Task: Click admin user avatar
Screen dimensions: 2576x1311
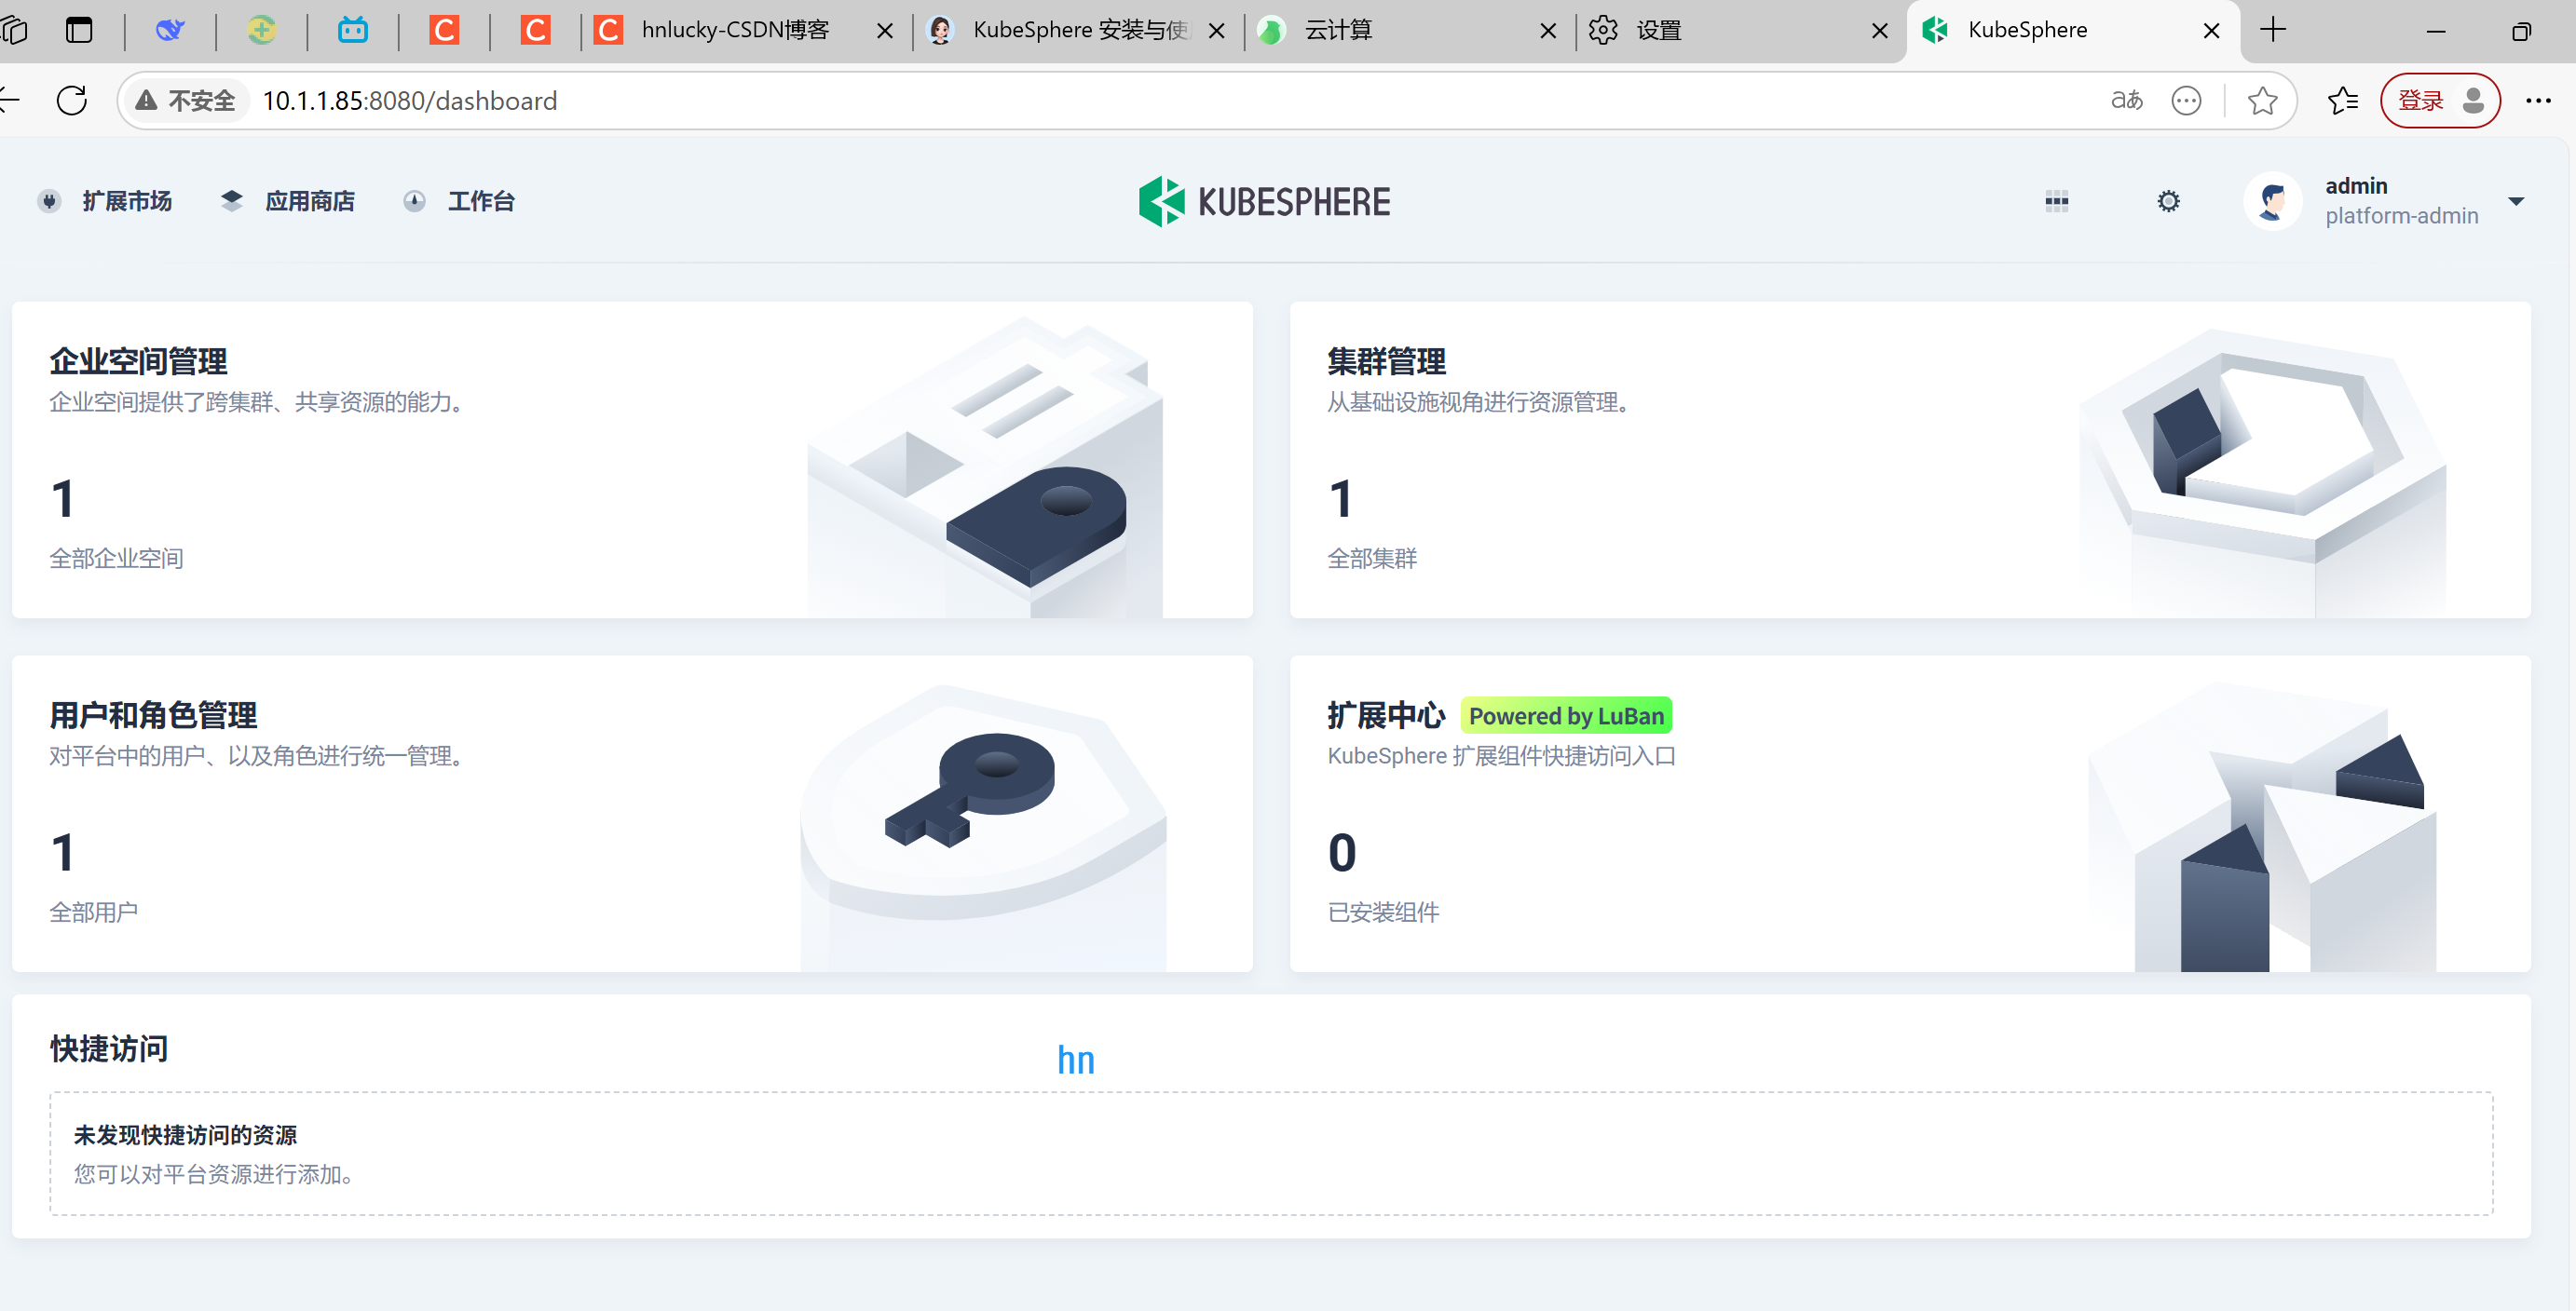Action: (x=2272, y=202)
